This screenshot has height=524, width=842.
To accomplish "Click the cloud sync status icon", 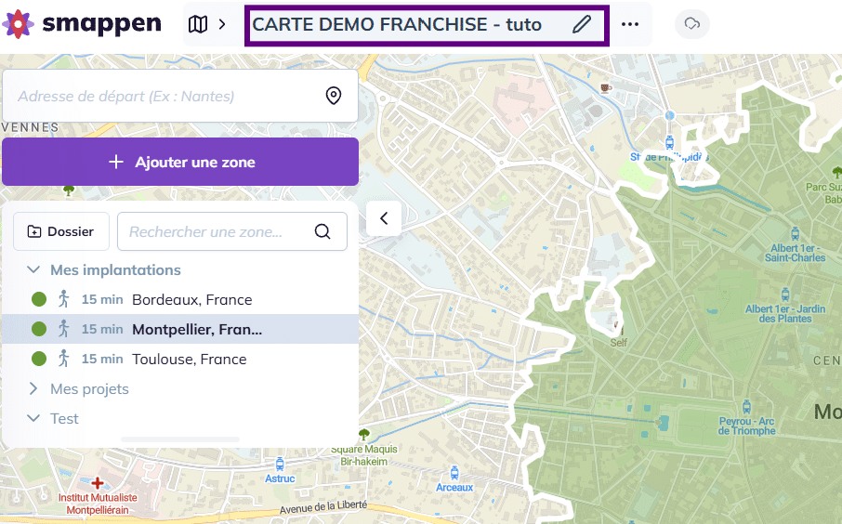I will [691, 24].
